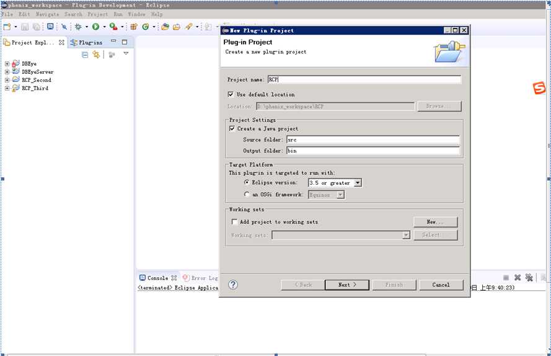This screenshot has height=356, width=551.
Task: Click the Search flashlight toolbar icon
Action: point(188,27)
